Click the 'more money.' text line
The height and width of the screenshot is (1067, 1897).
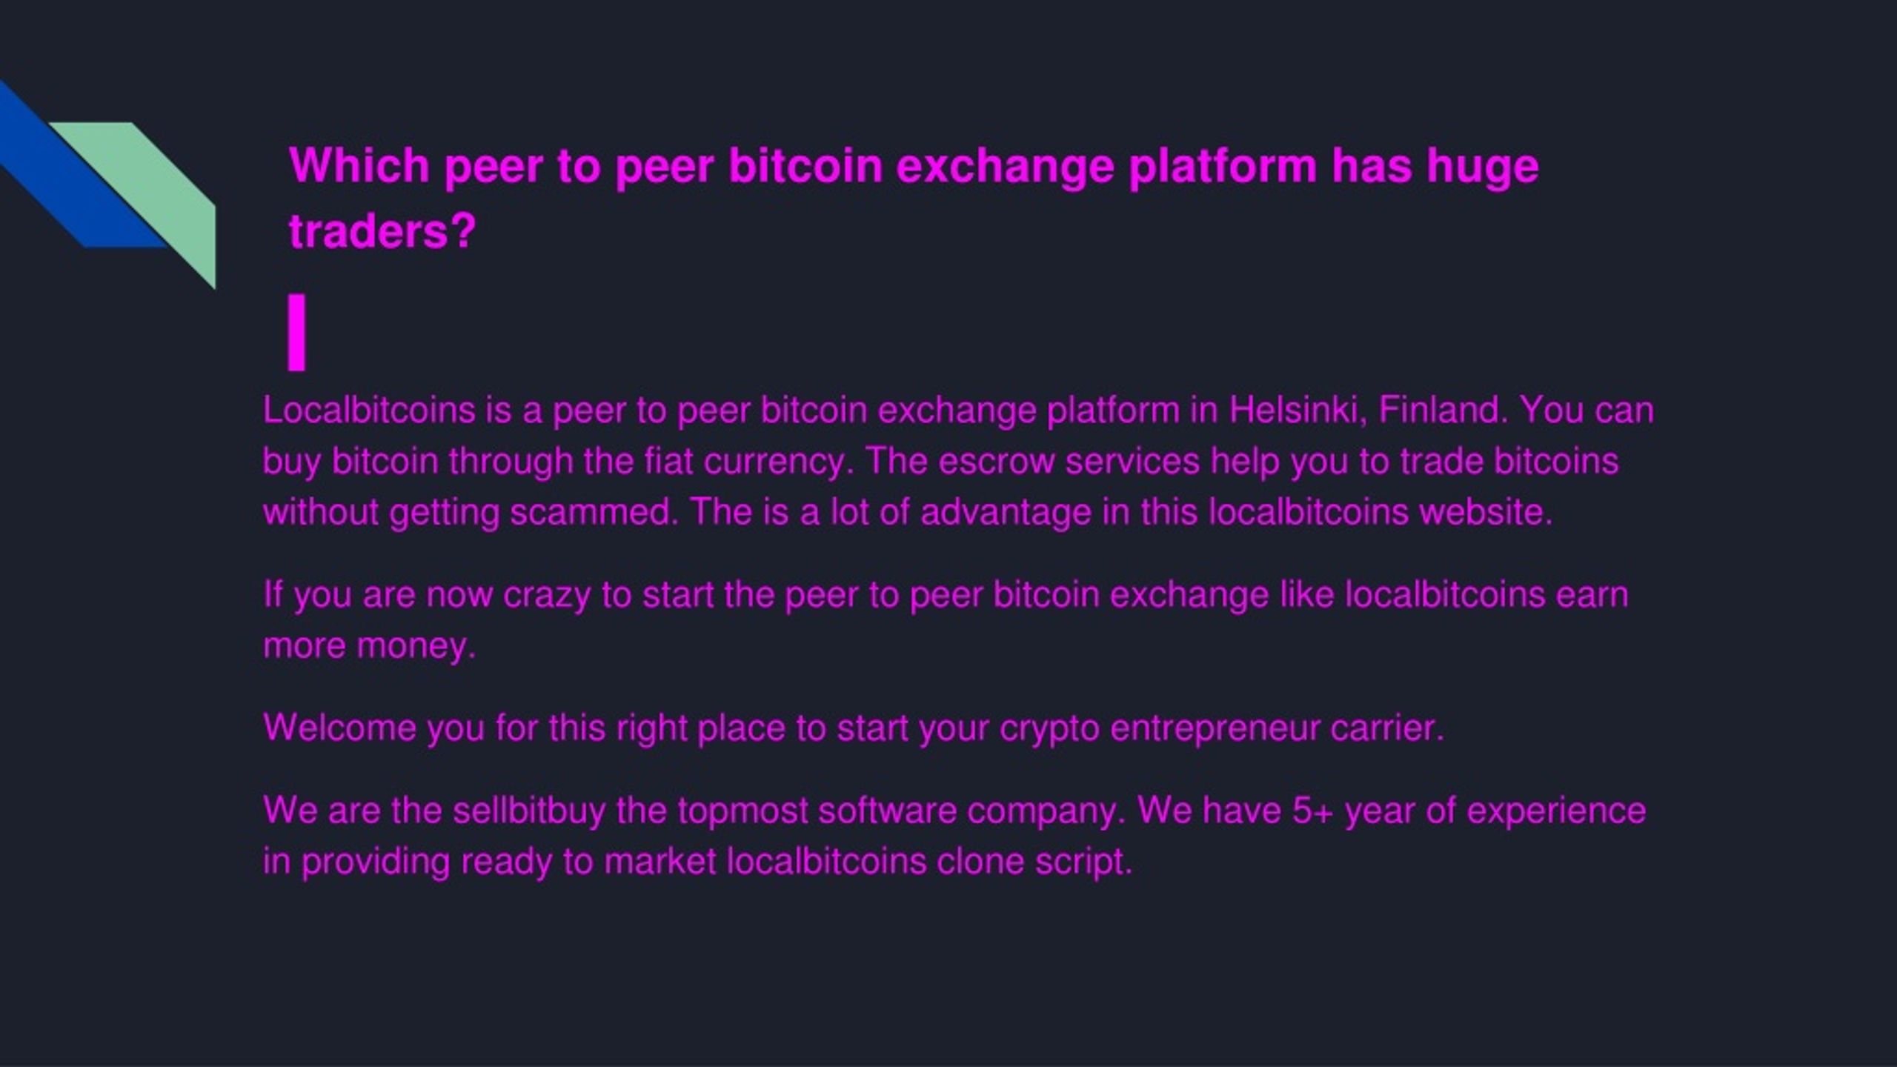369,645
